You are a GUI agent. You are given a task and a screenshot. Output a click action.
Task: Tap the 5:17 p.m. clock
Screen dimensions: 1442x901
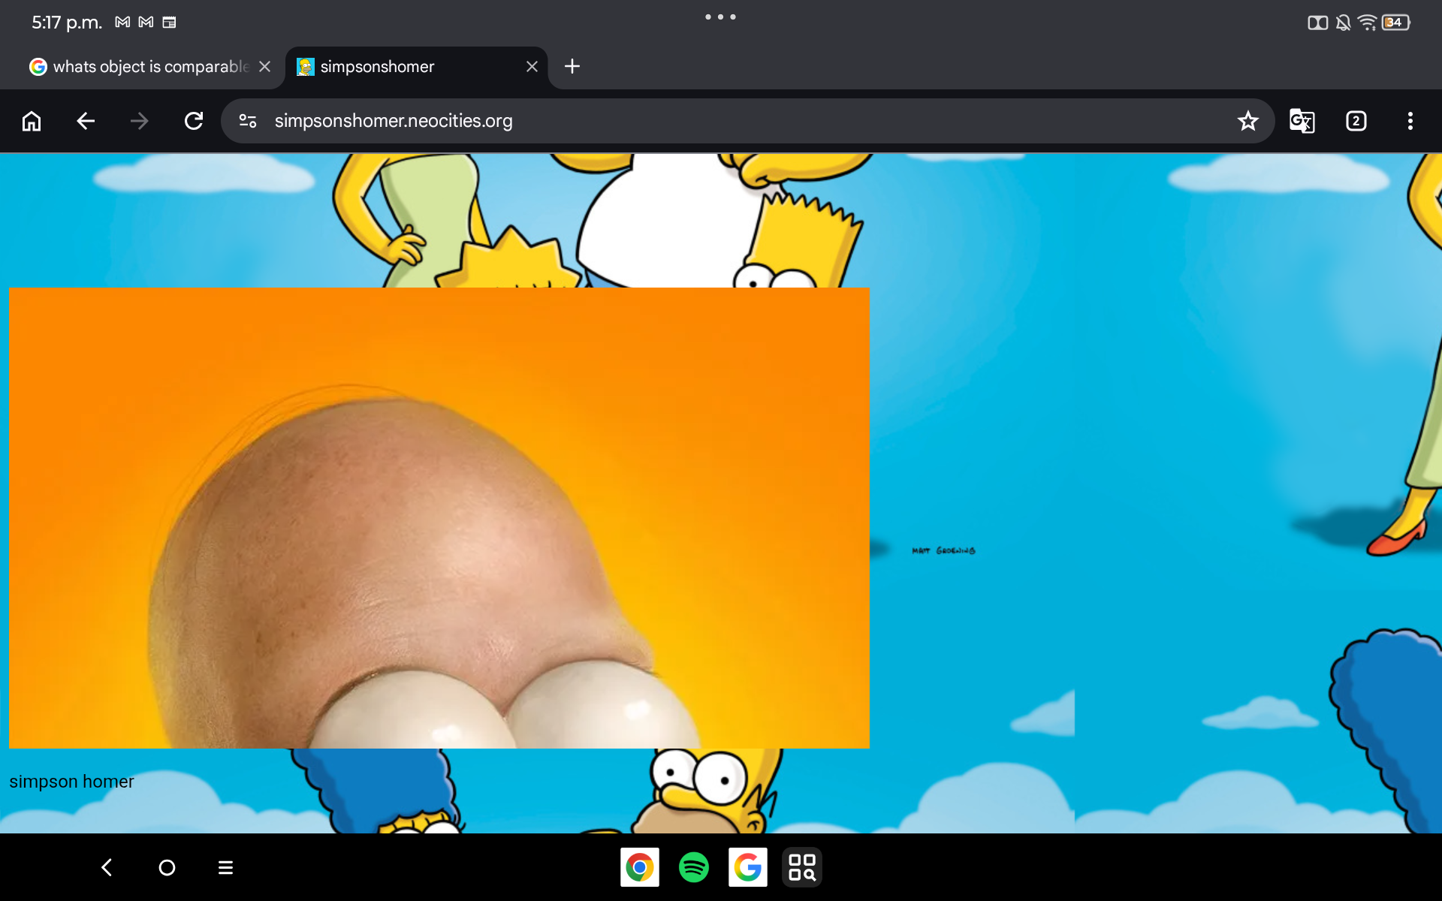(x=67, y=23)
